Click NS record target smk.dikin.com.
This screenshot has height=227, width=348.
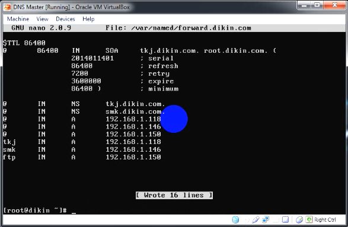click(135, 111)
